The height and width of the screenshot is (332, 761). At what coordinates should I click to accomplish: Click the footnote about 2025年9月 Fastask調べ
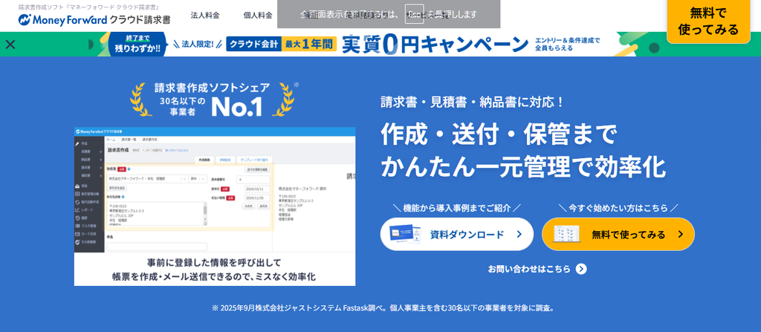(x=383, y=307)
